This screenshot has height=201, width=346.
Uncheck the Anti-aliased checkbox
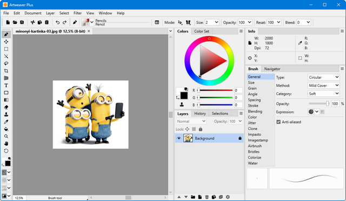point(278,122)
